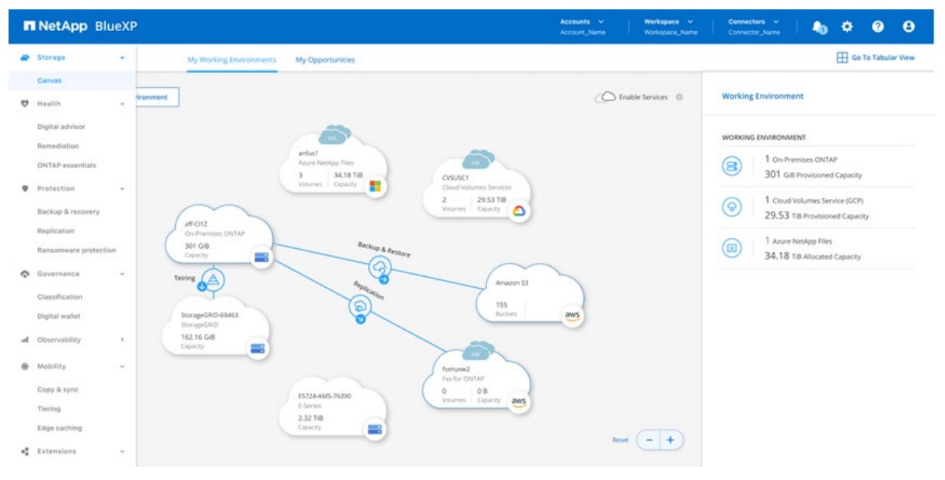Switch to My Opportunities tab
Image resolution: width=945 pixels, height=480 pixels.
click(325, 60)
